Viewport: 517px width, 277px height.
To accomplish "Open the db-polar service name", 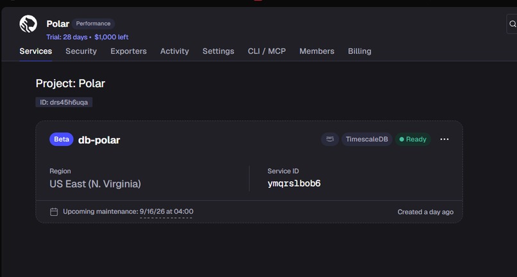I will click(x=99, y=140).
